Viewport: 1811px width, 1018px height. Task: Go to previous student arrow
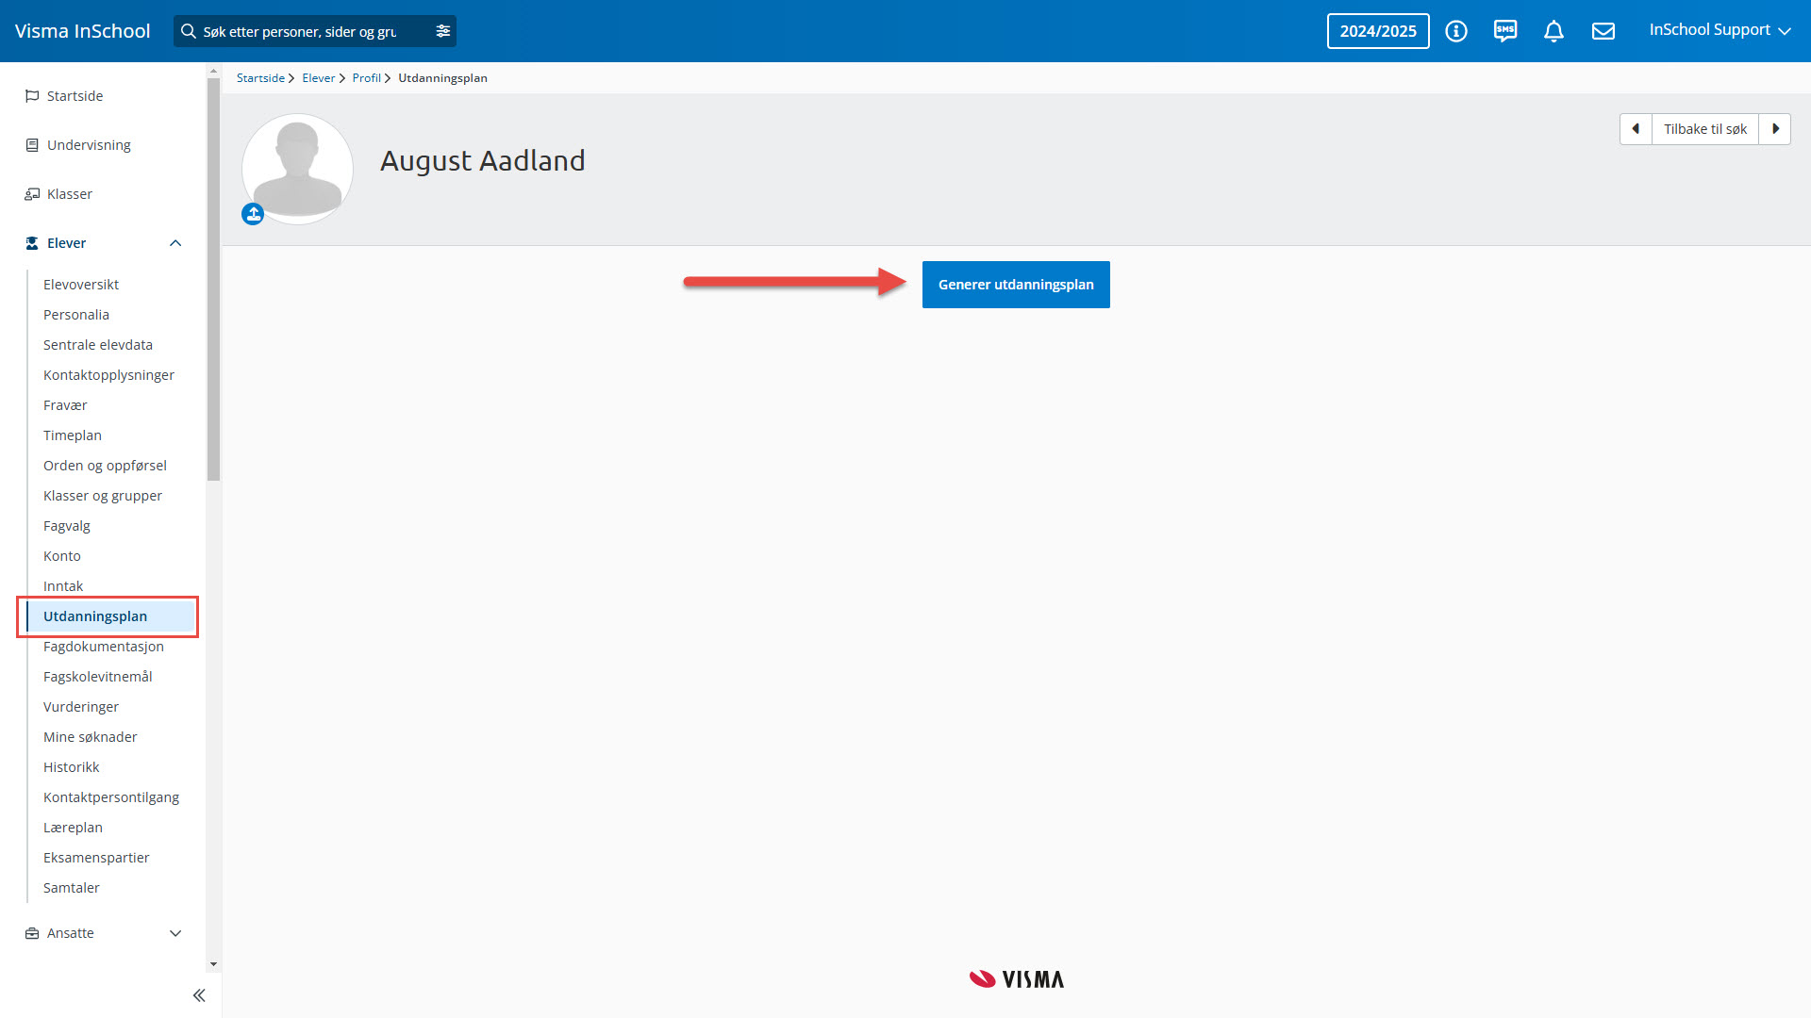tap(1636, 129)
